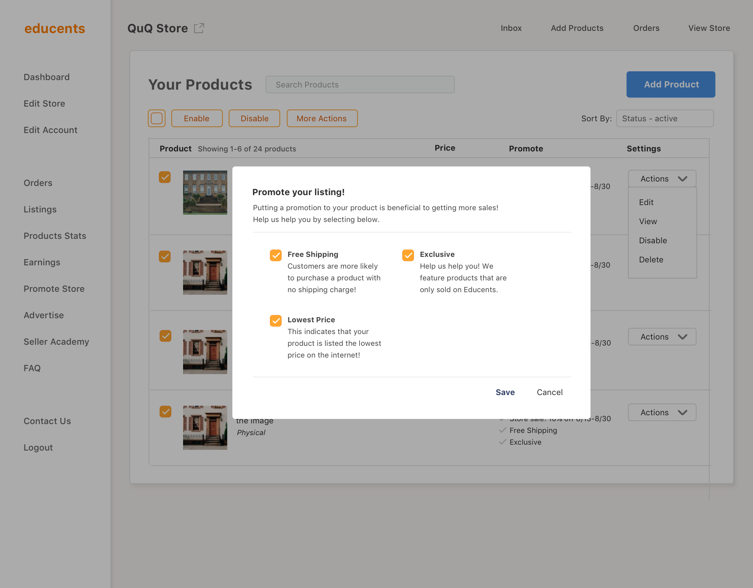Open the More Actions dropdown
The image size is (753, 588).
coord(322,118)
